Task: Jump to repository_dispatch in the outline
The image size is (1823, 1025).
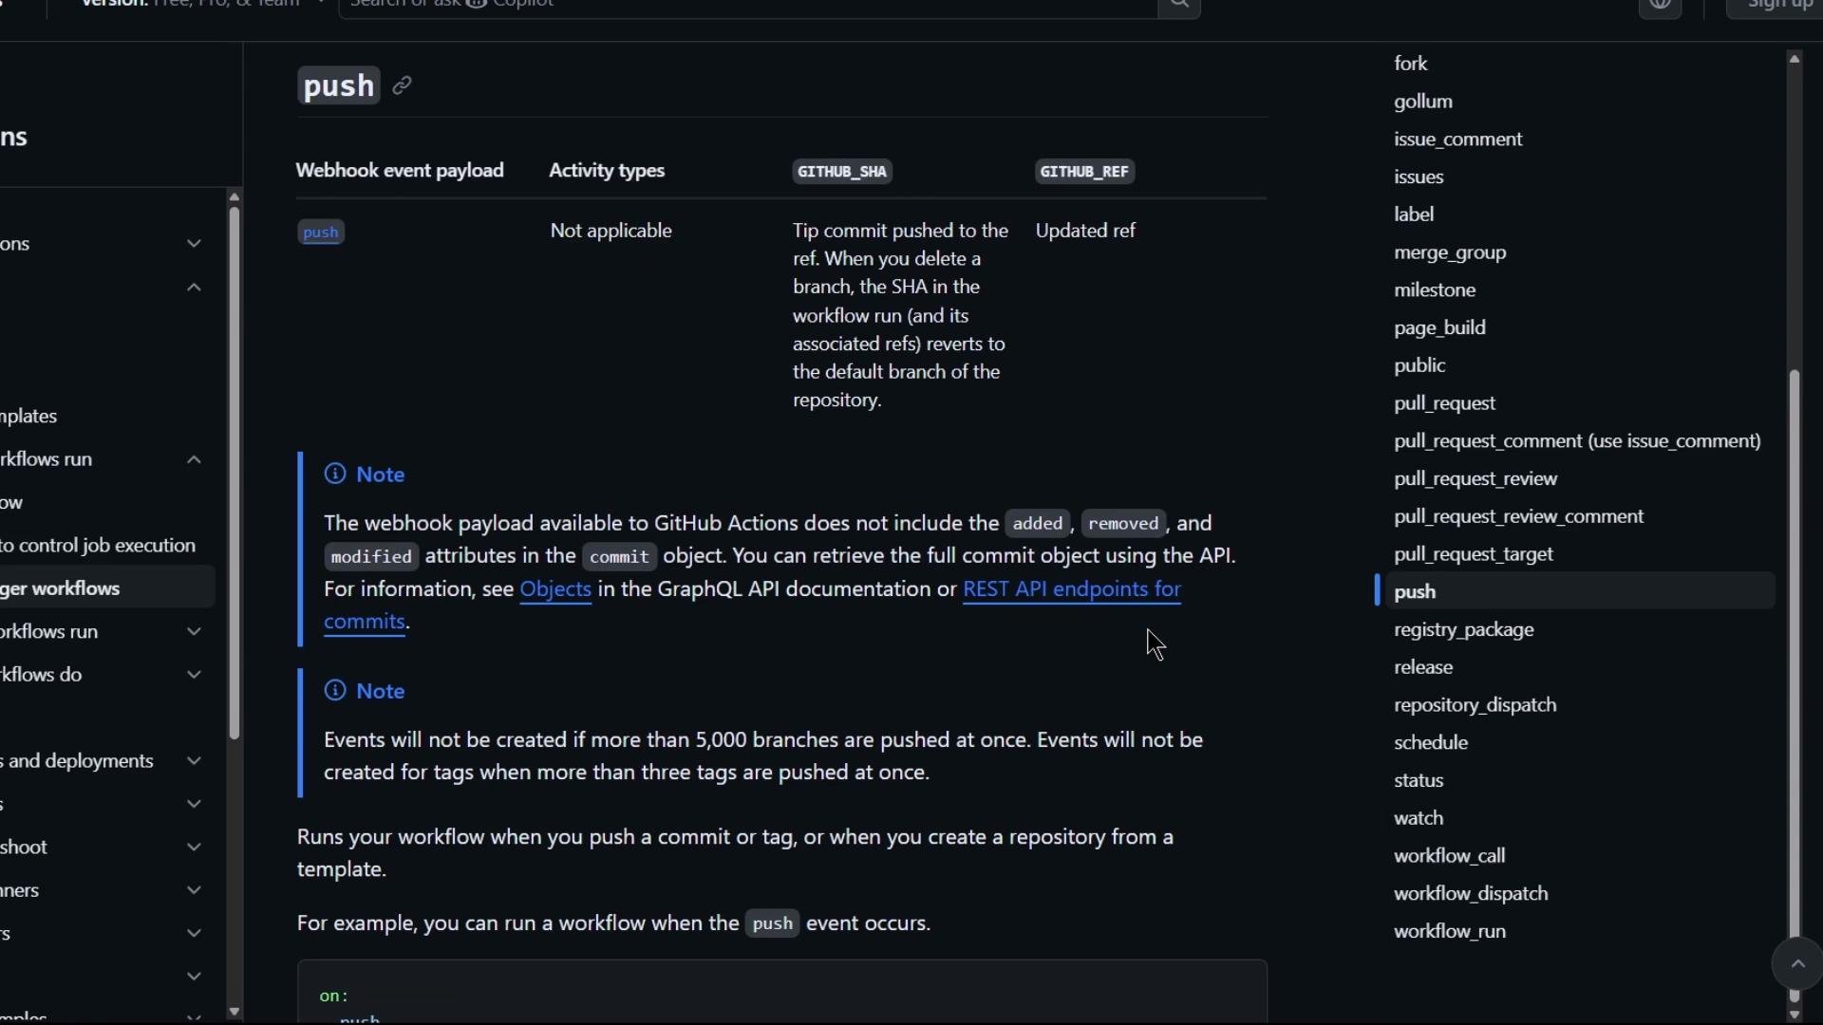Action: (1475, 705)
